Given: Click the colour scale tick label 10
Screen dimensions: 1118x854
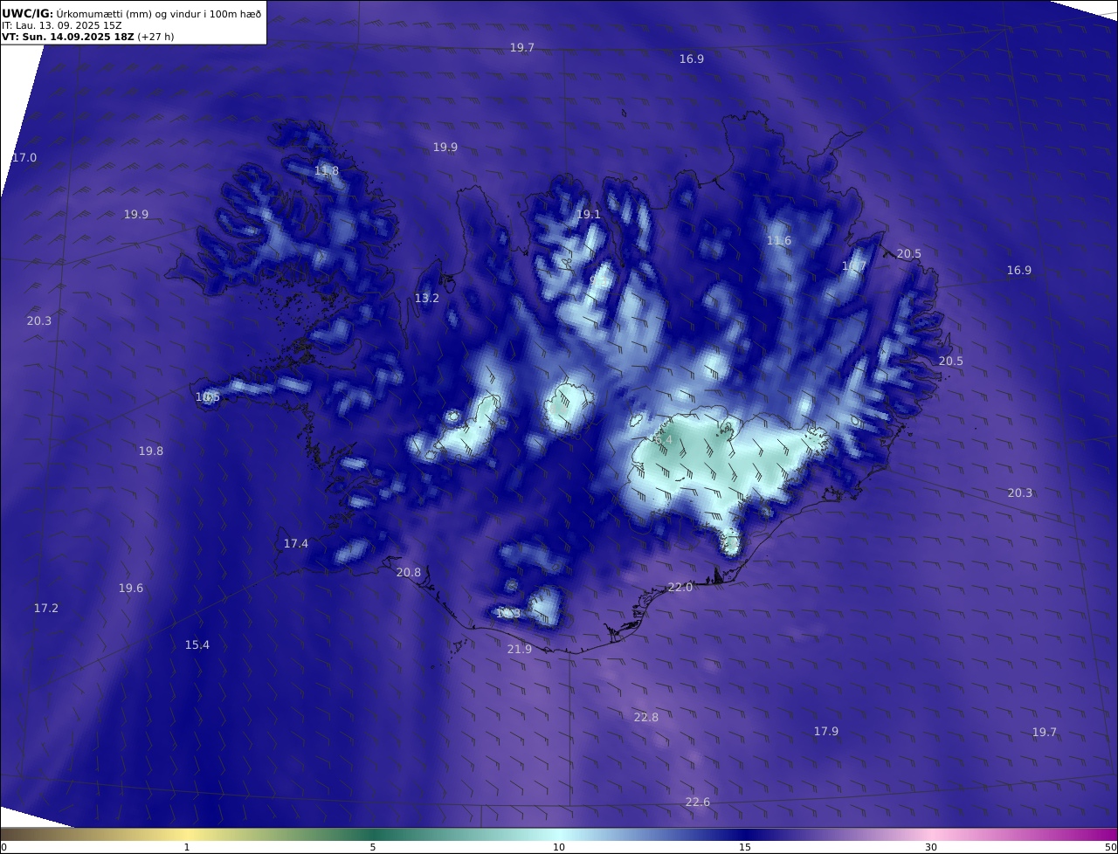Looking at the screenshot, I should click(559, 847).
